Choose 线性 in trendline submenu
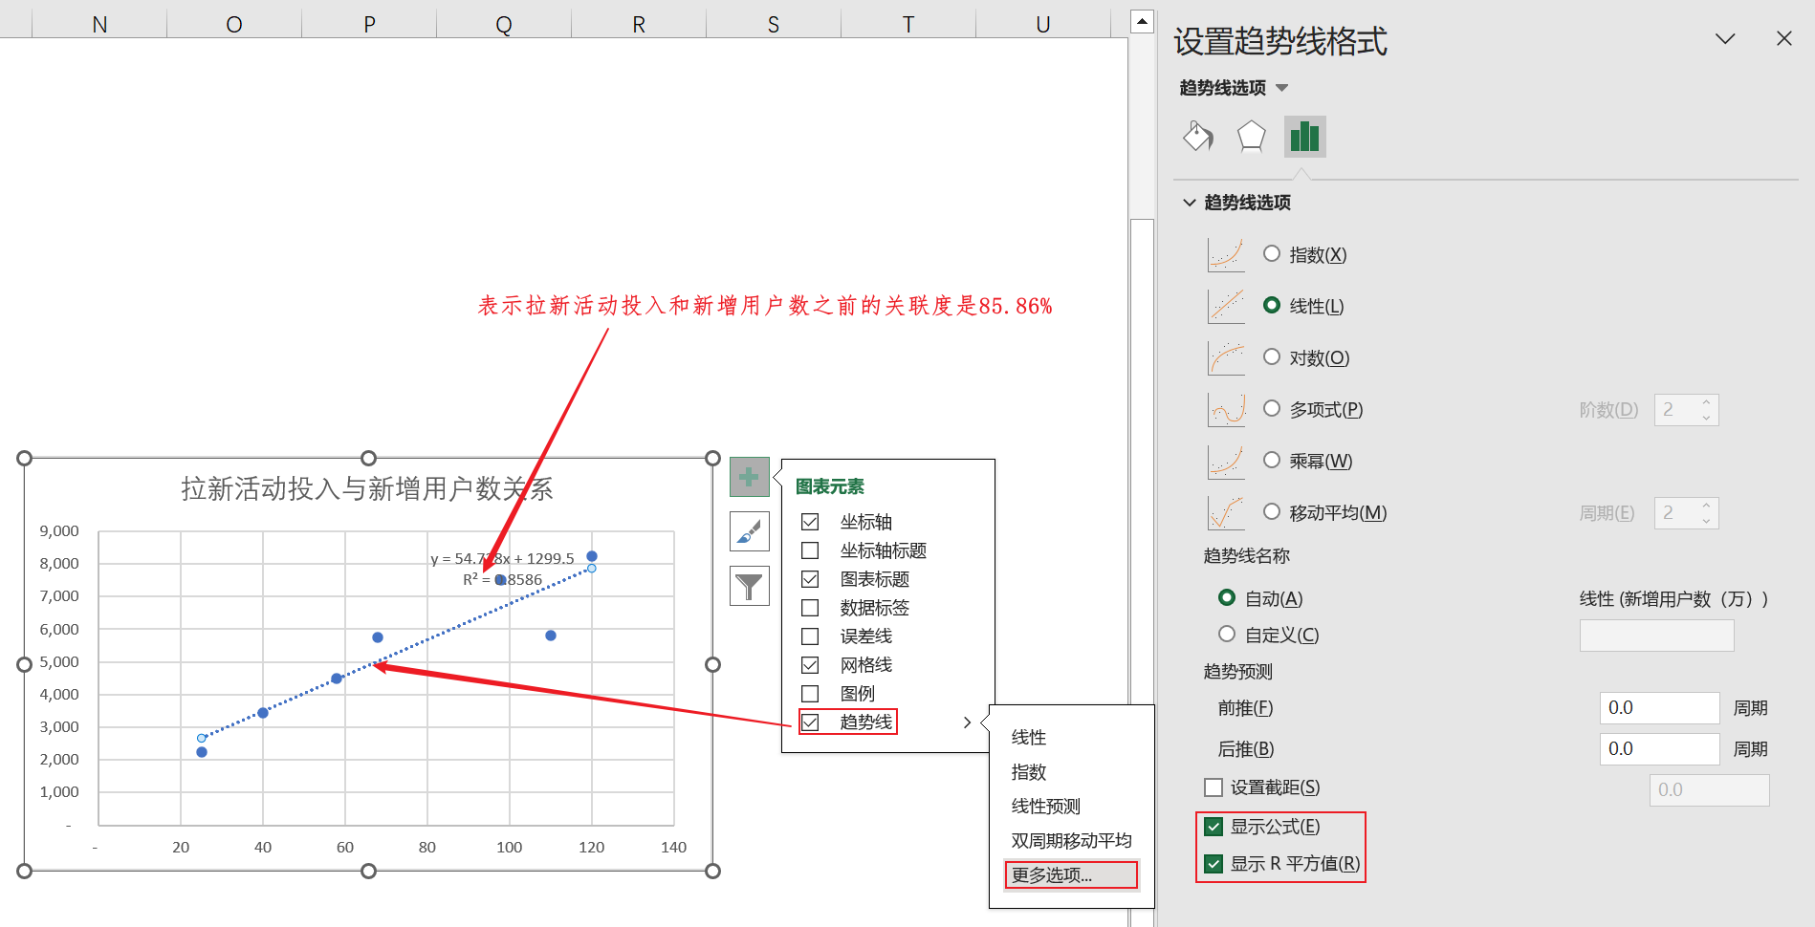The height and width of the screenshot is (927, 1815). point(1029,738)
